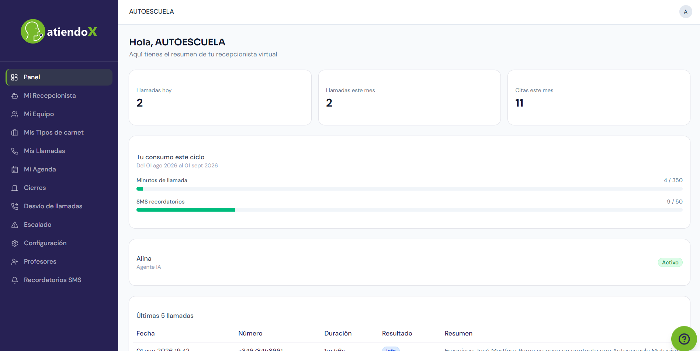Image resolution: width=700 pixels, height=351 pixels.
Task: Open Configuración page
Action: pos(59,243)
